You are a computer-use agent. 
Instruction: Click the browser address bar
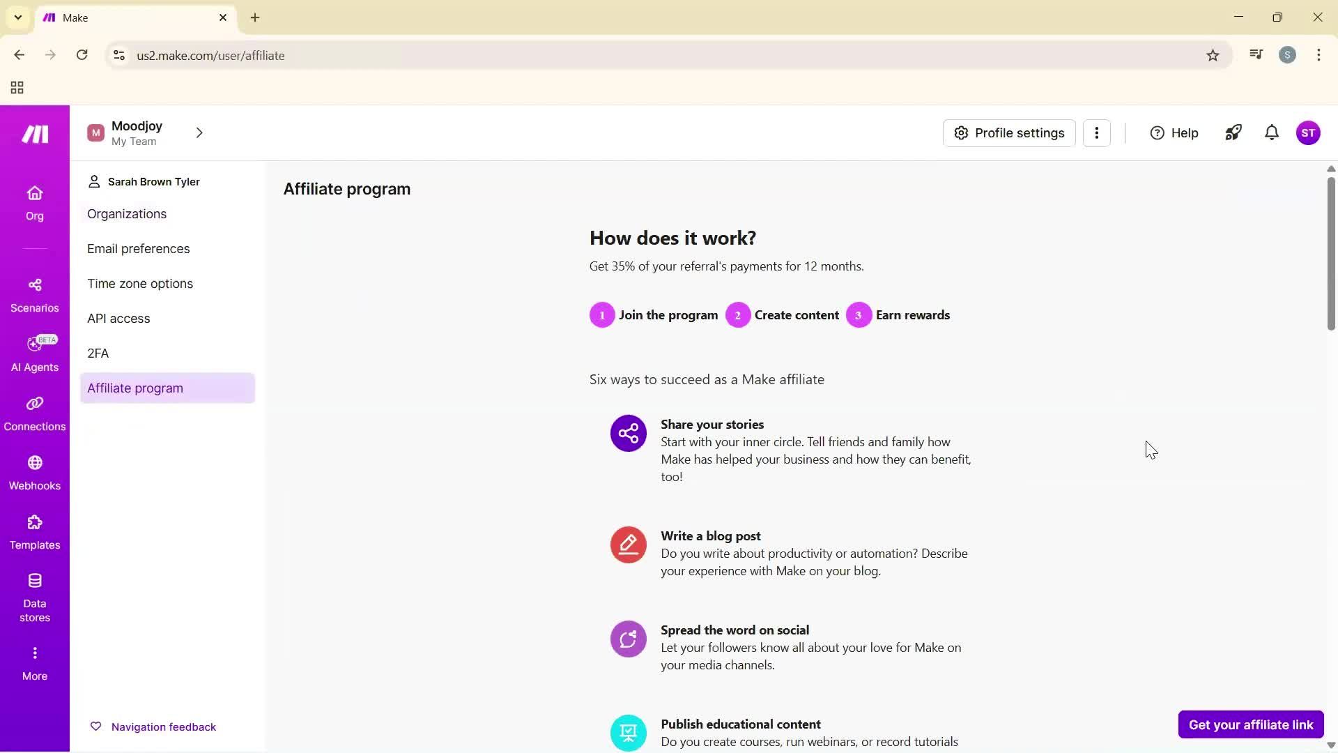[418, 55]
